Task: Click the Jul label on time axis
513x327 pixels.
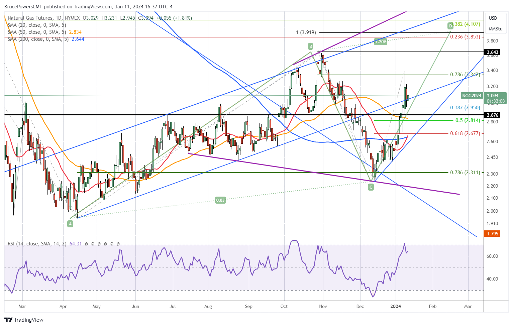Action: [173, 306]
